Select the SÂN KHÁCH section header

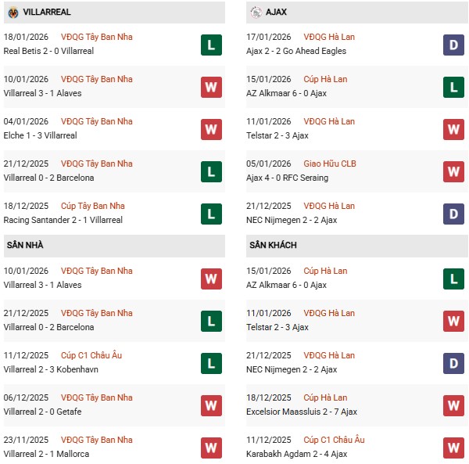(x=273, y=245)
